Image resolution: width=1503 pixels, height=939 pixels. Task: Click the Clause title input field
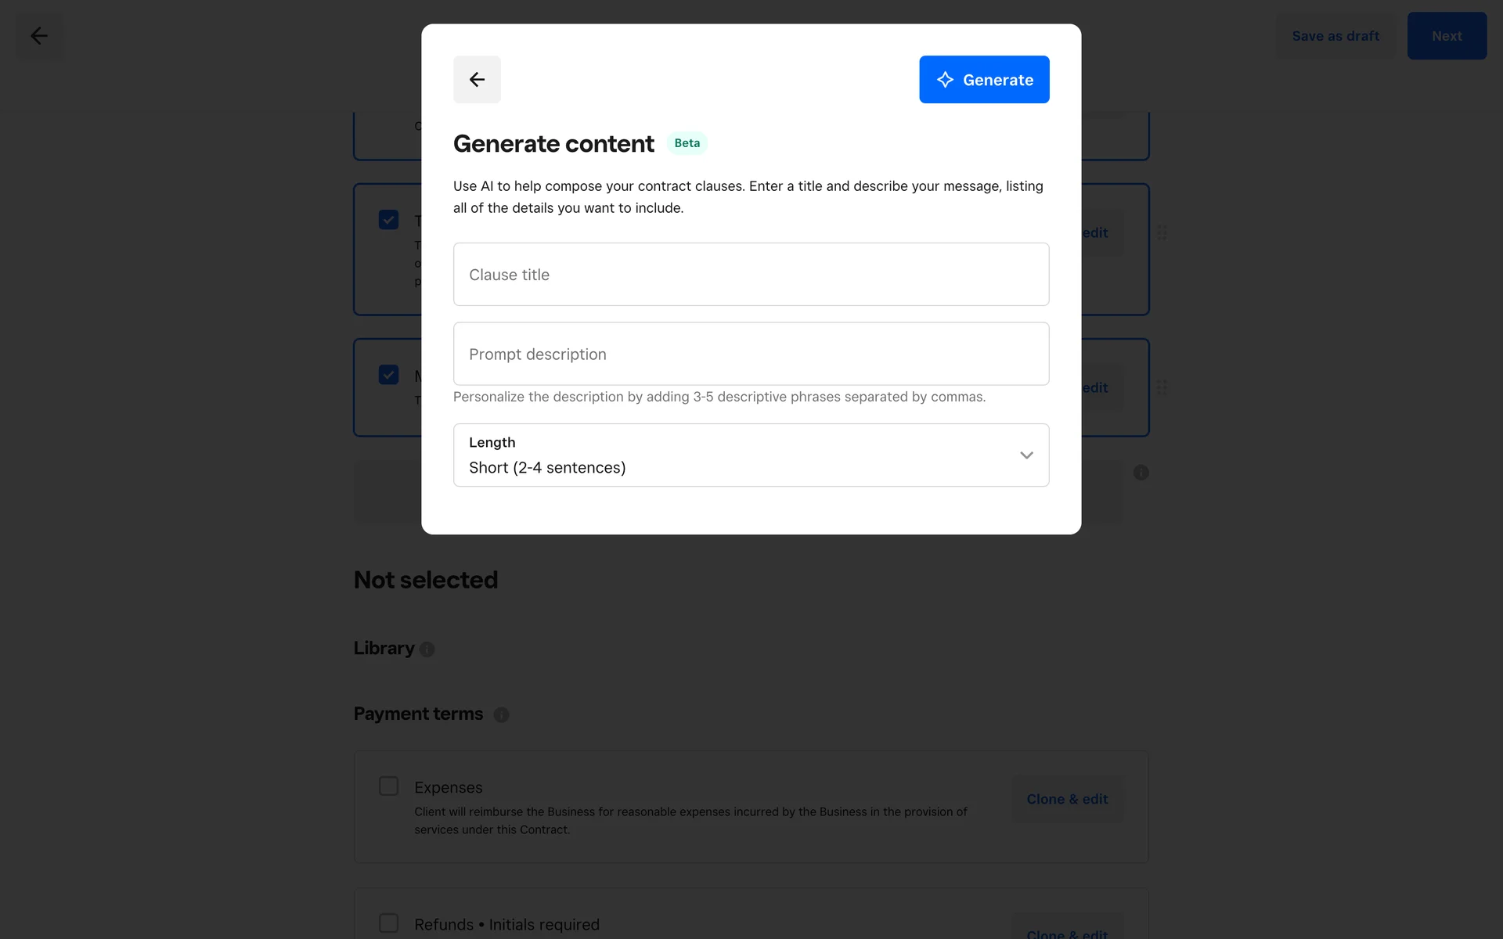coord(751,275)
